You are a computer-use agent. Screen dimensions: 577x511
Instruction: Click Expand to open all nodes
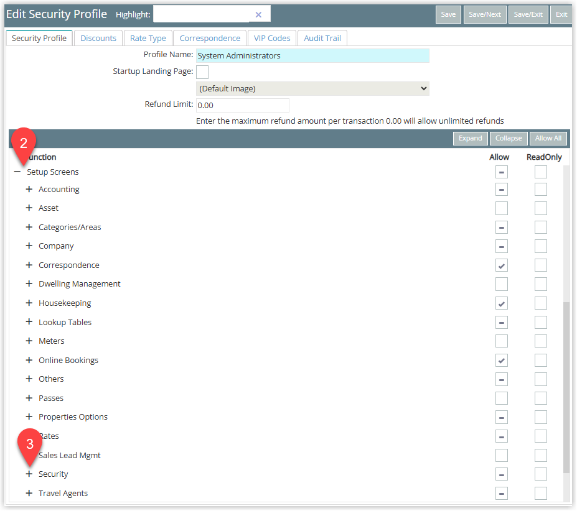tap(471, 139)
